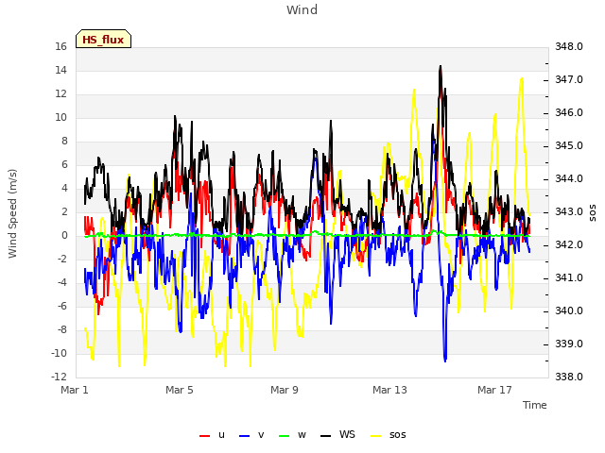Screen dimensions: 605x453
Task: Click the 'Mar 13' x-axis label
Action: click(x=389, y=390)
